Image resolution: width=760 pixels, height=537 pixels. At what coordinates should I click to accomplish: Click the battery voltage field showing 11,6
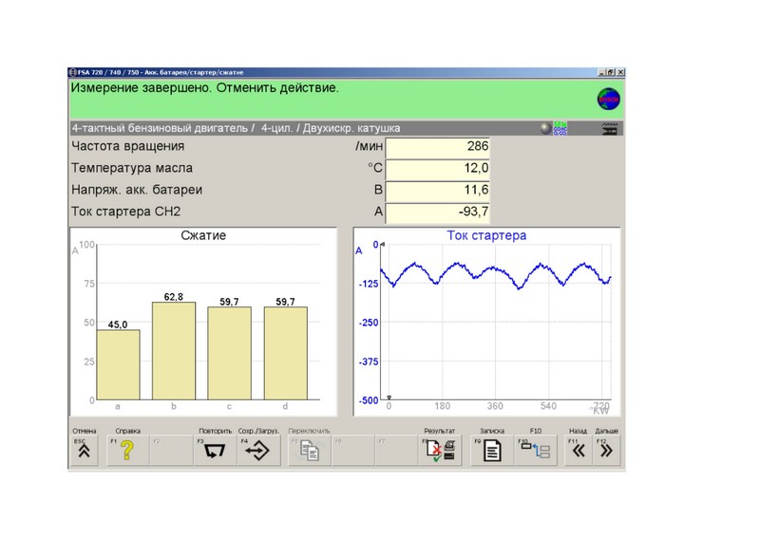[x=439, y=191]
